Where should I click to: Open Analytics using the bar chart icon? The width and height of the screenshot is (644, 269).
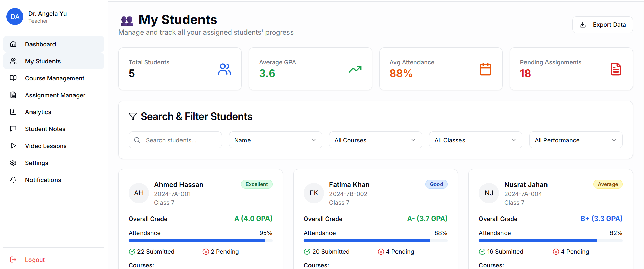(13, 112)
